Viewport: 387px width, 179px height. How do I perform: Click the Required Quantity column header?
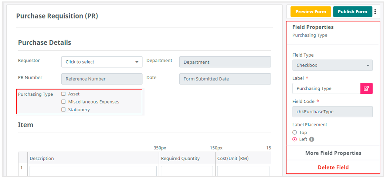(x=180, y=159)
